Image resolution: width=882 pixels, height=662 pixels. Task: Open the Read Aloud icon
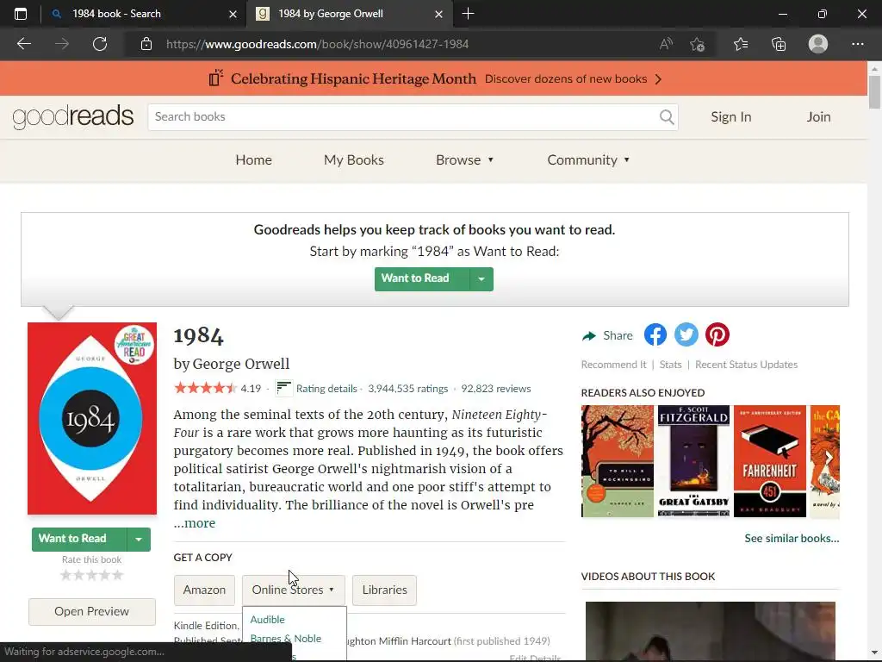click(x=666, y=44)
